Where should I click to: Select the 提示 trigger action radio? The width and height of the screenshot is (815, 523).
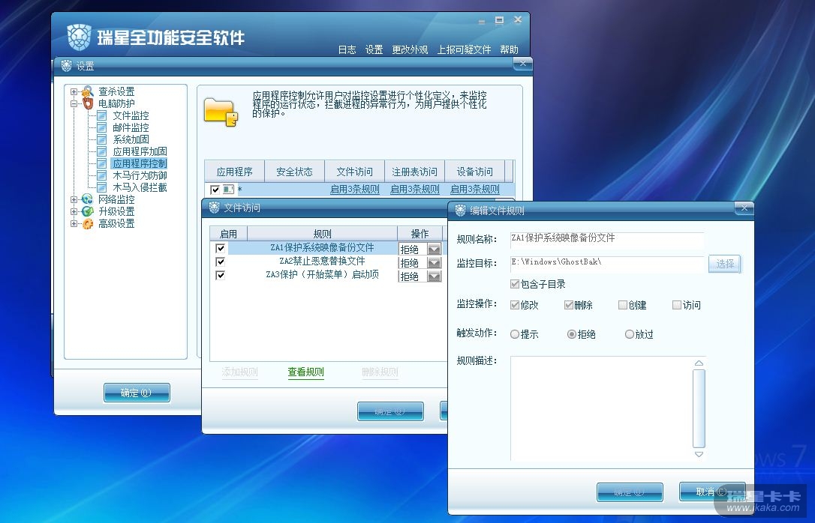click(x=515, y=335)
